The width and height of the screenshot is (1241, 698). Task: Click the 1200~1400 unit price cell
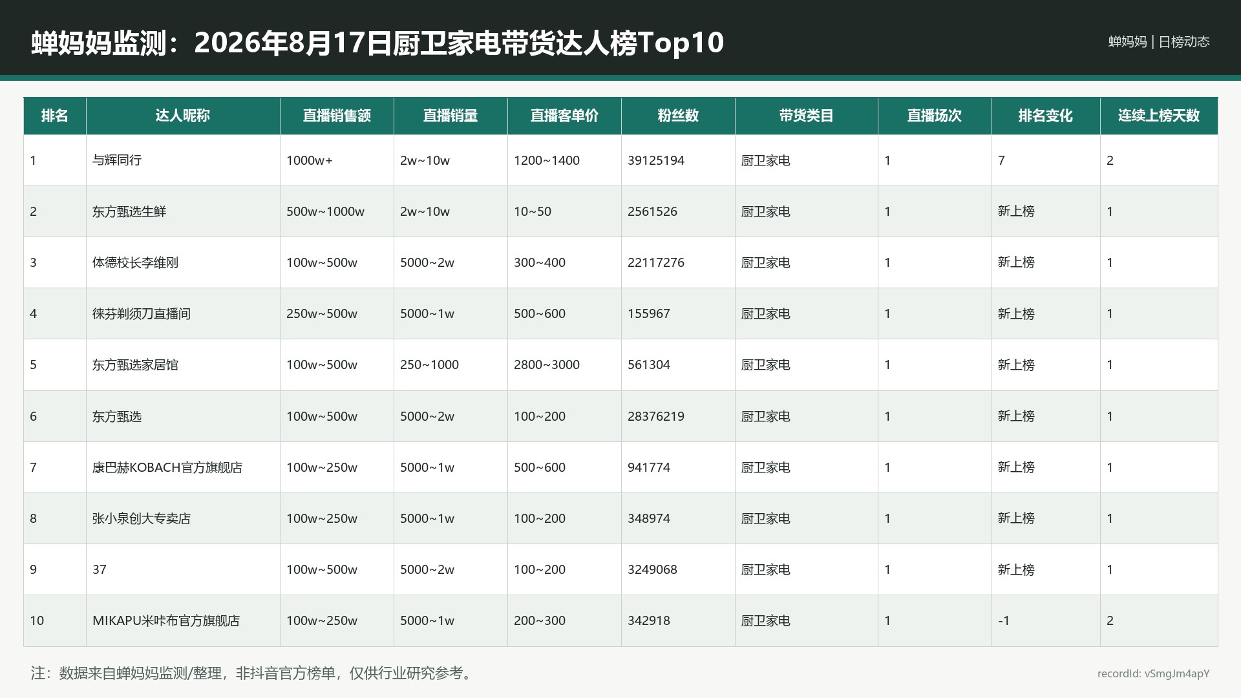click(564, 160)
